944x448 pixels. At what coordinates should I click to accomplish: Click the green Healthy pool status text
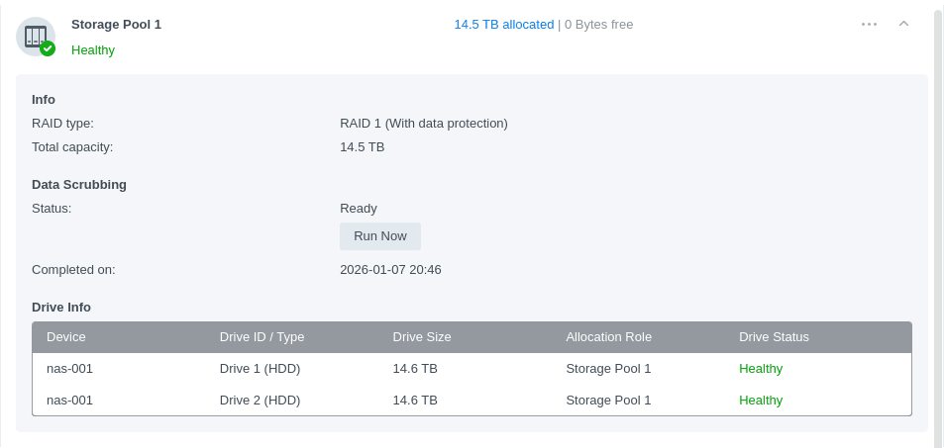[93, 50]
